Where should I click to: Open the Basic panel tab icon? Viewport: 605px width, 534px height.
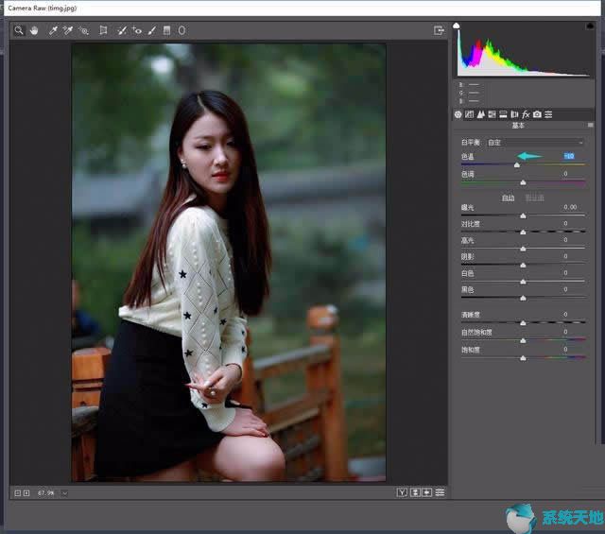click(x=458, y=114)
